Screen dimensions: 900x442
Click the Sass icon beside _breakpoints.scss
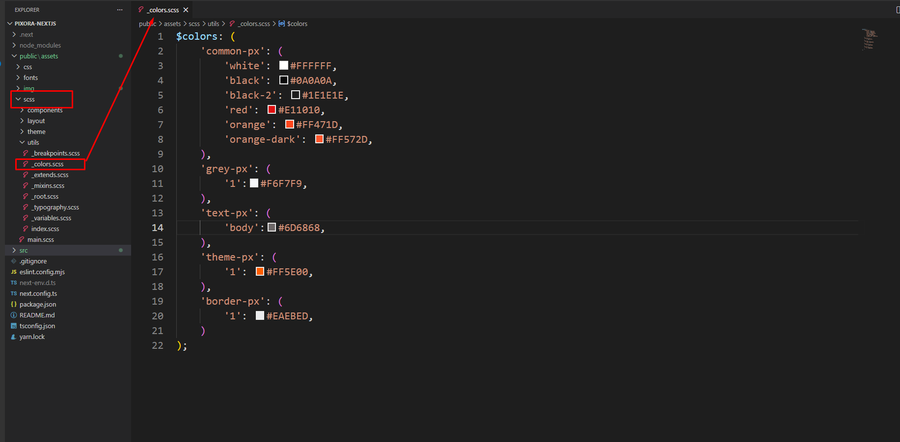click(26, 153)
